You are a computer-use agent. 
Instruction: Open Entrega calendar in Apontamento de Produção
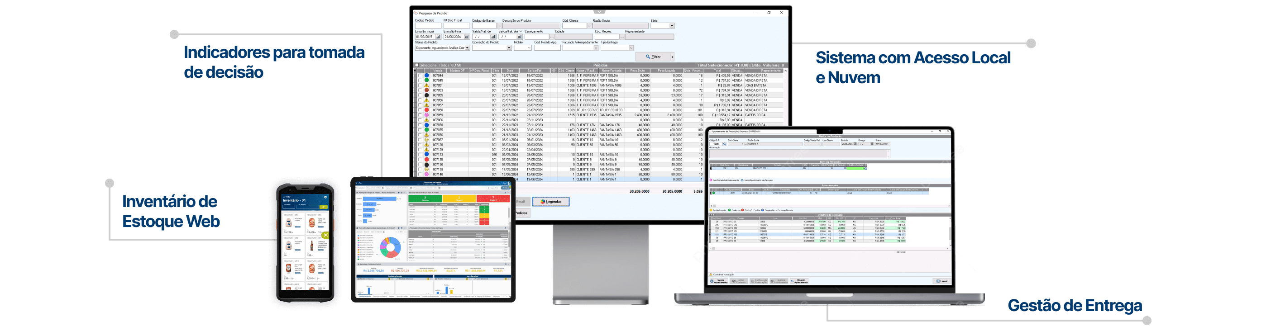(x=872, y=144)
